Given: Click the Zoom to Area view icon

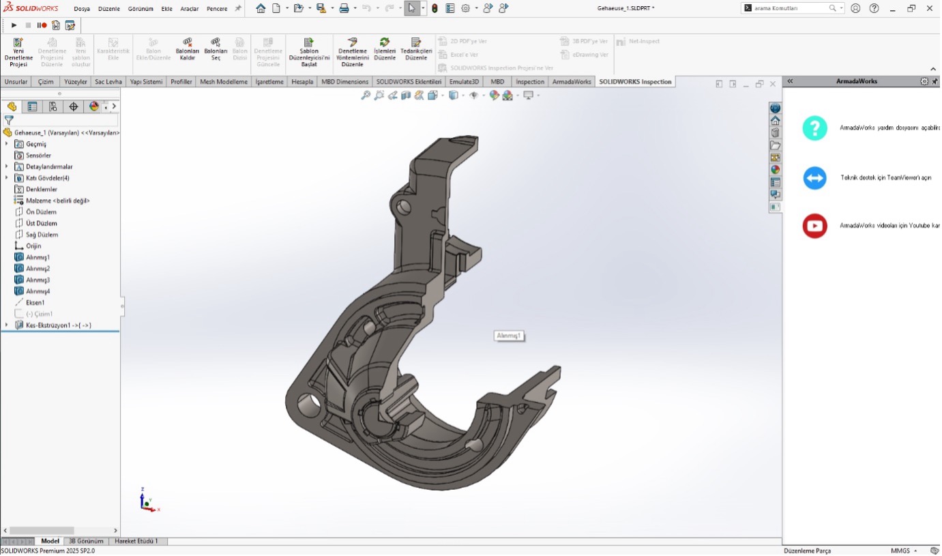Looking at the screenshot, I should 379,96.
